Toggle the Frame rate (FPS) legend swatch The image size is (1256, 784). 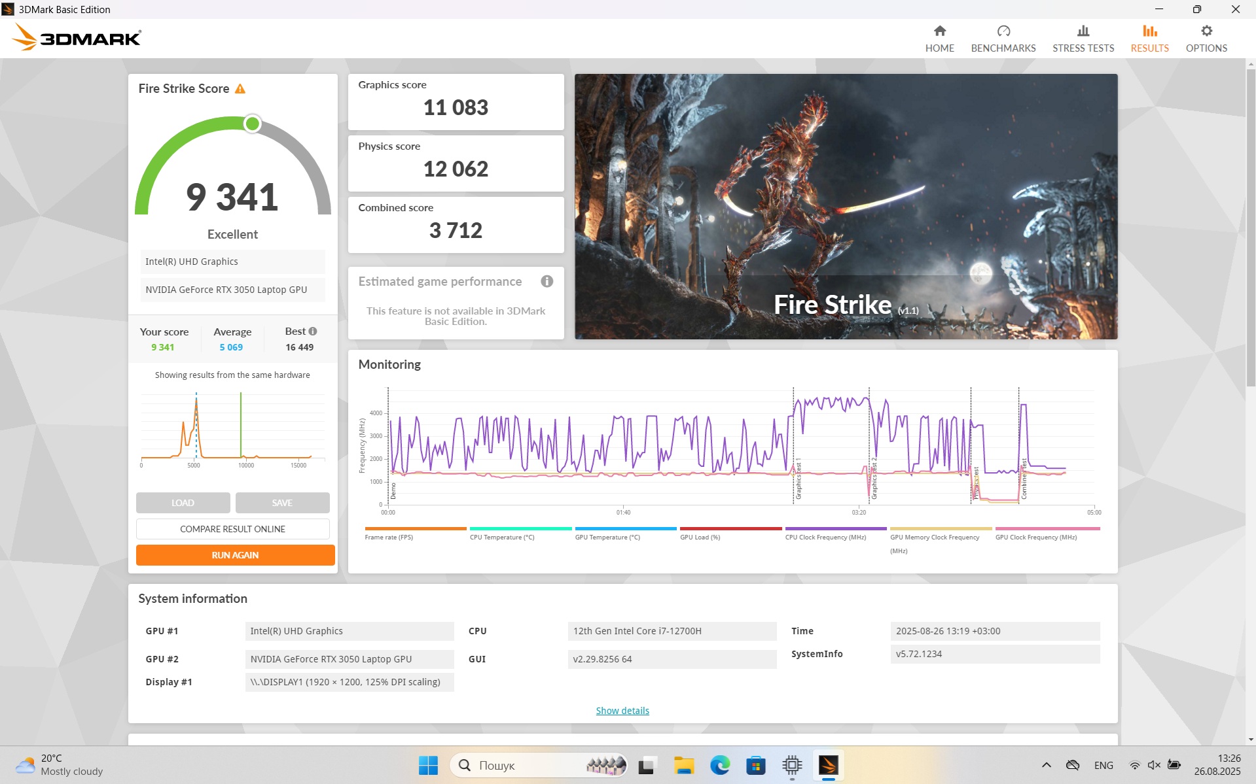[415, 528]
